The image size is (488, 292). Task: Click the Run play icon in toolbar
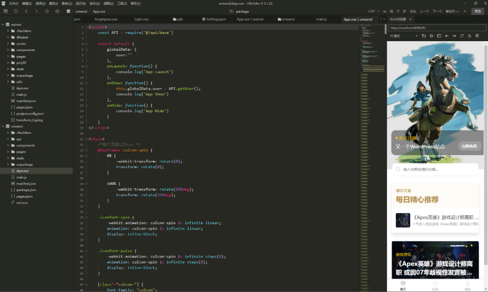pos(57,11)
